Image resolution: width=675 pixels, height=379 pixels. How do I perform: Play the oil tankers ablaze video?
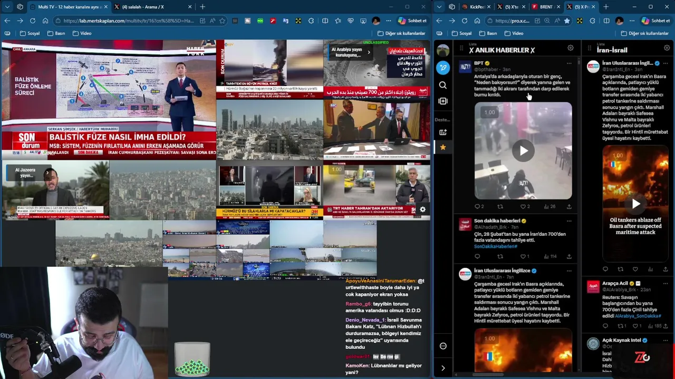(635, 204)
